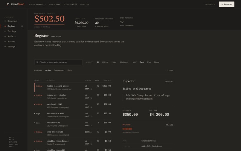
Task: Click the CloudSlash logo icon
Action: pyautogui.click(x=8, y=4)
